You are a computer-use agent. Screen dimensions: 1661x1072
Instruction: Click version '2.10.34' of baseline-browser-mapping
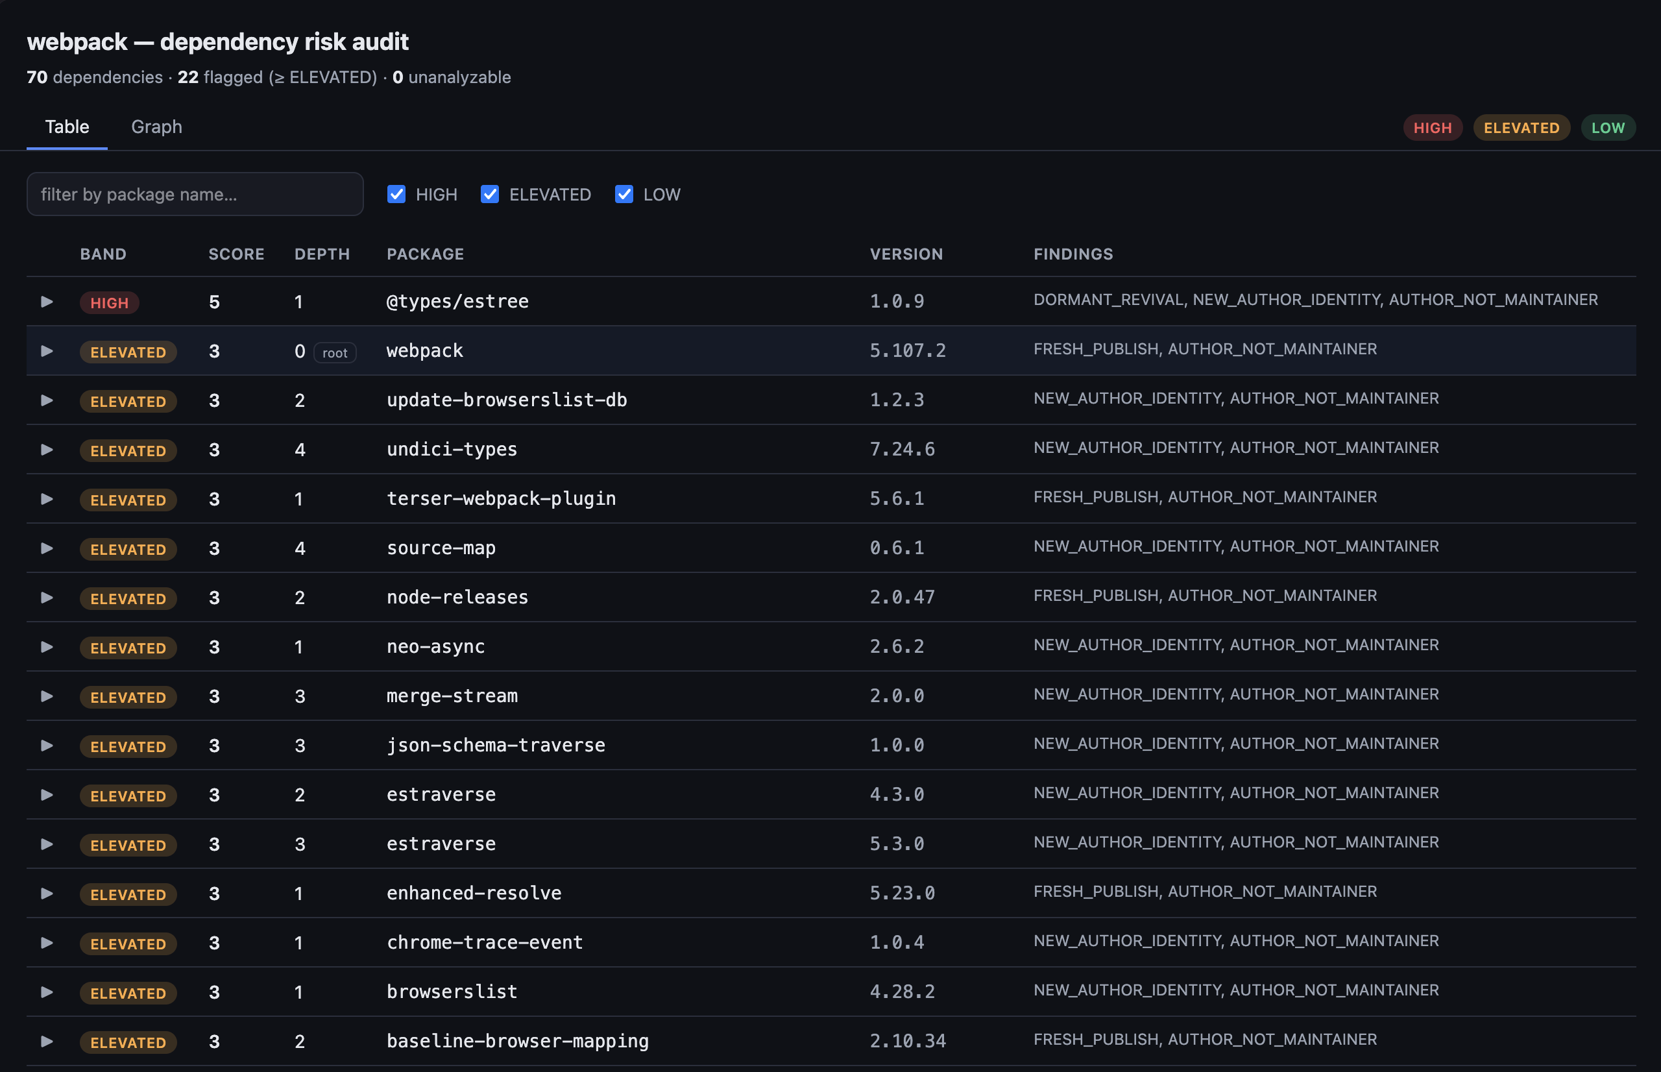(x=908, y=1042)
